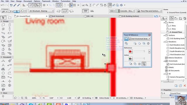Open Reference color swatch in Trace panel
Viewport: 187px width, 105px height.
click(x=131, y=51)
